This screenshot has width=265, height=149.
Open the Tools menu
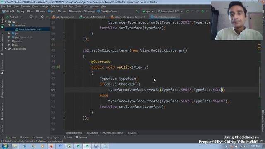[78, 7]
